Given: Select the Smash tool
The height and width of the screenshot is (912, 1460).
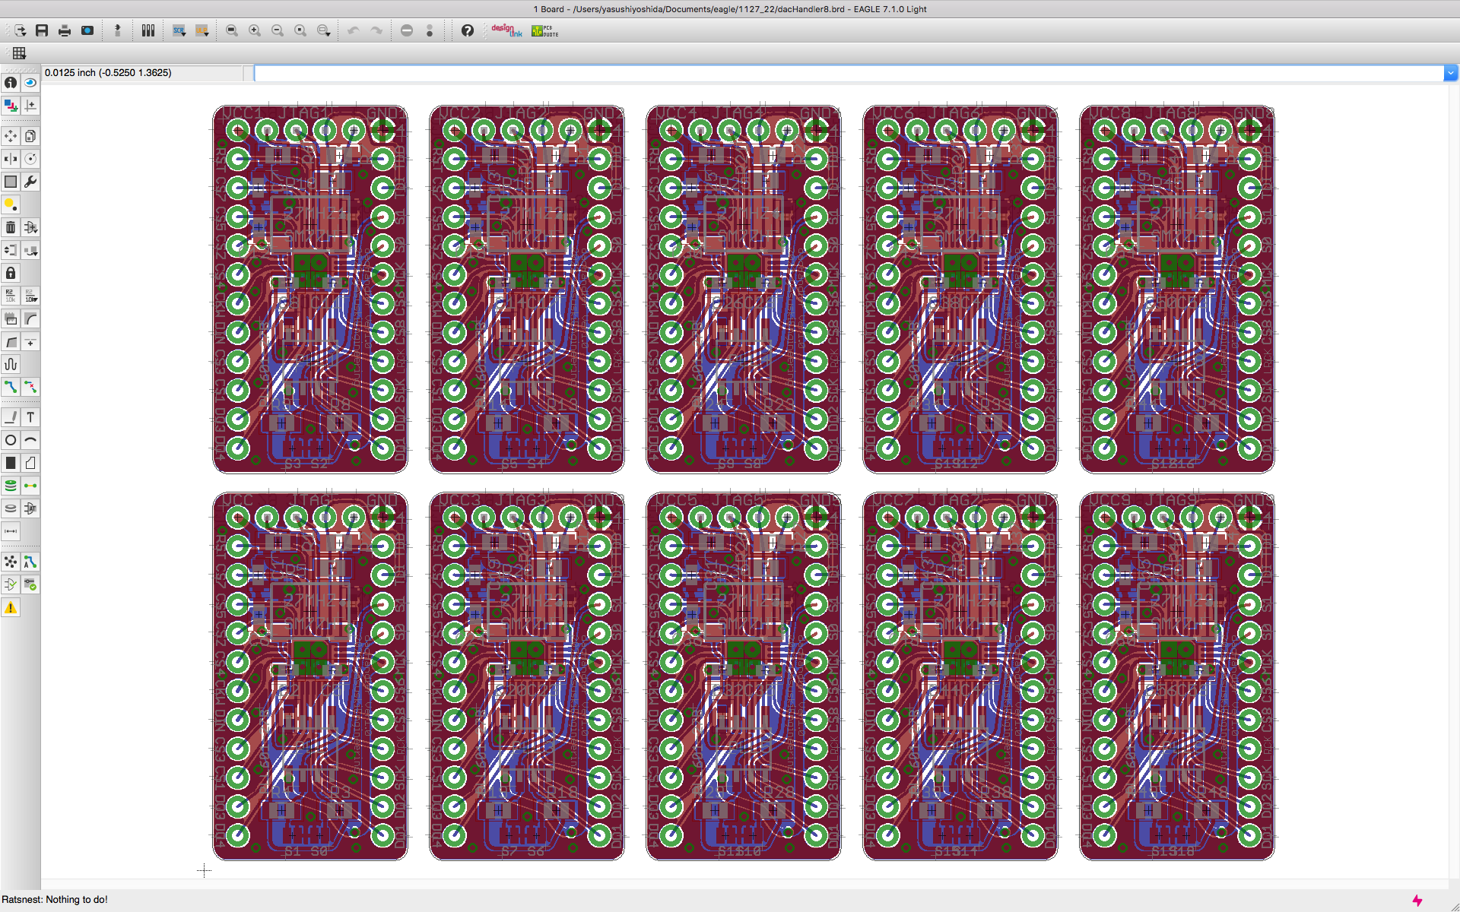Looking at the screenshot, I should coord(11,318).
